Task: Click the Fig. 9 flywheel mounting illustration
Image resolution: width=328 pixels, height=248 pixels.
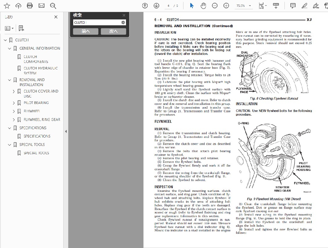Action: (274, 157)
